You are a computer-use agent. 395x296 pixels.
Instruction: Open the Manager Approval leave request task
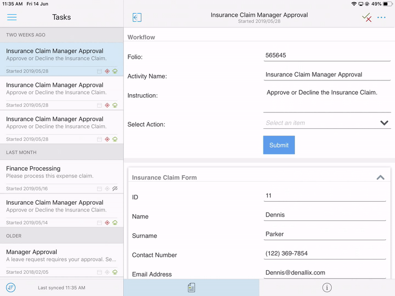54,256
